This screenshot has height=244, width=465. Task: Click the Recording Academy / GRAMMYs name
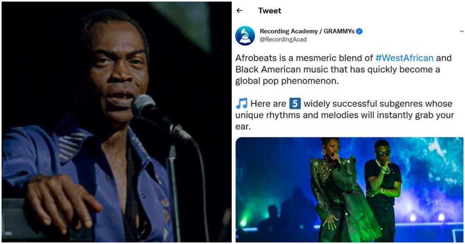point(307,31)
